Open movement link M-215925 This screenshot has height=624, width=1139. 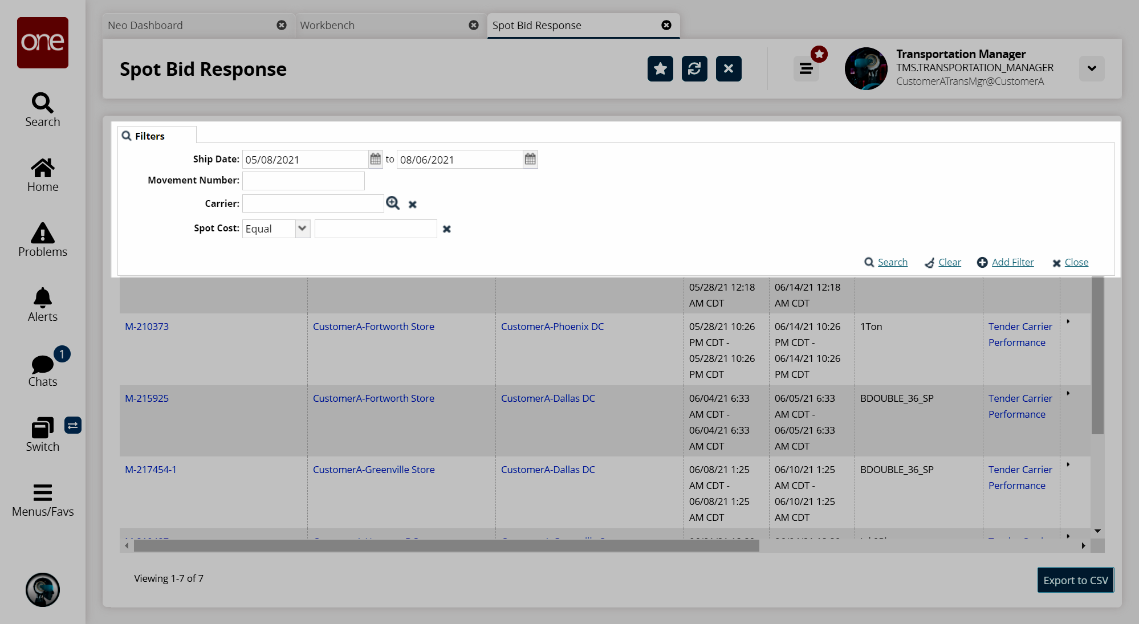click(x=147, y=398)
